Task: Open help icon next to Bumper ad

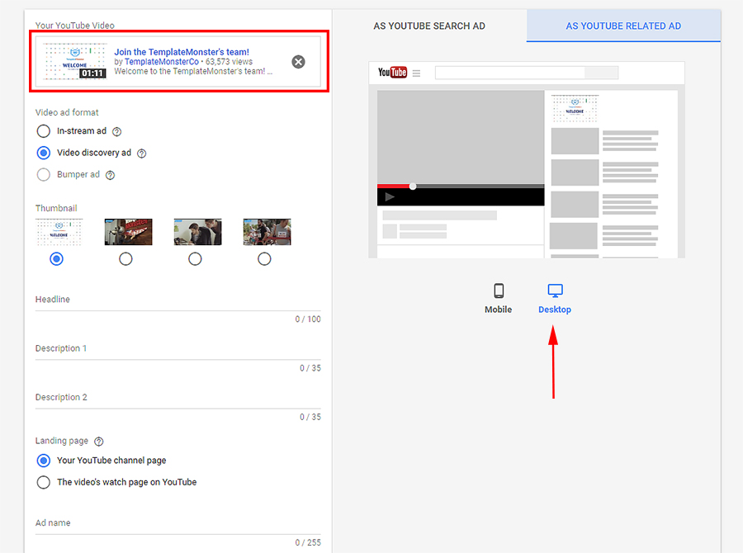Action: (x=110, y=175)
